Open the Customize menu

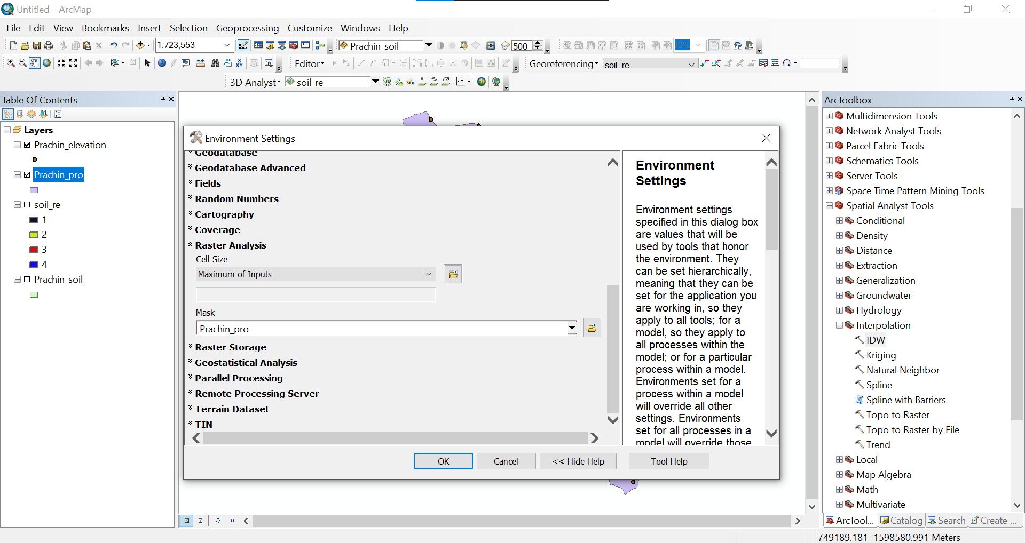310,28
